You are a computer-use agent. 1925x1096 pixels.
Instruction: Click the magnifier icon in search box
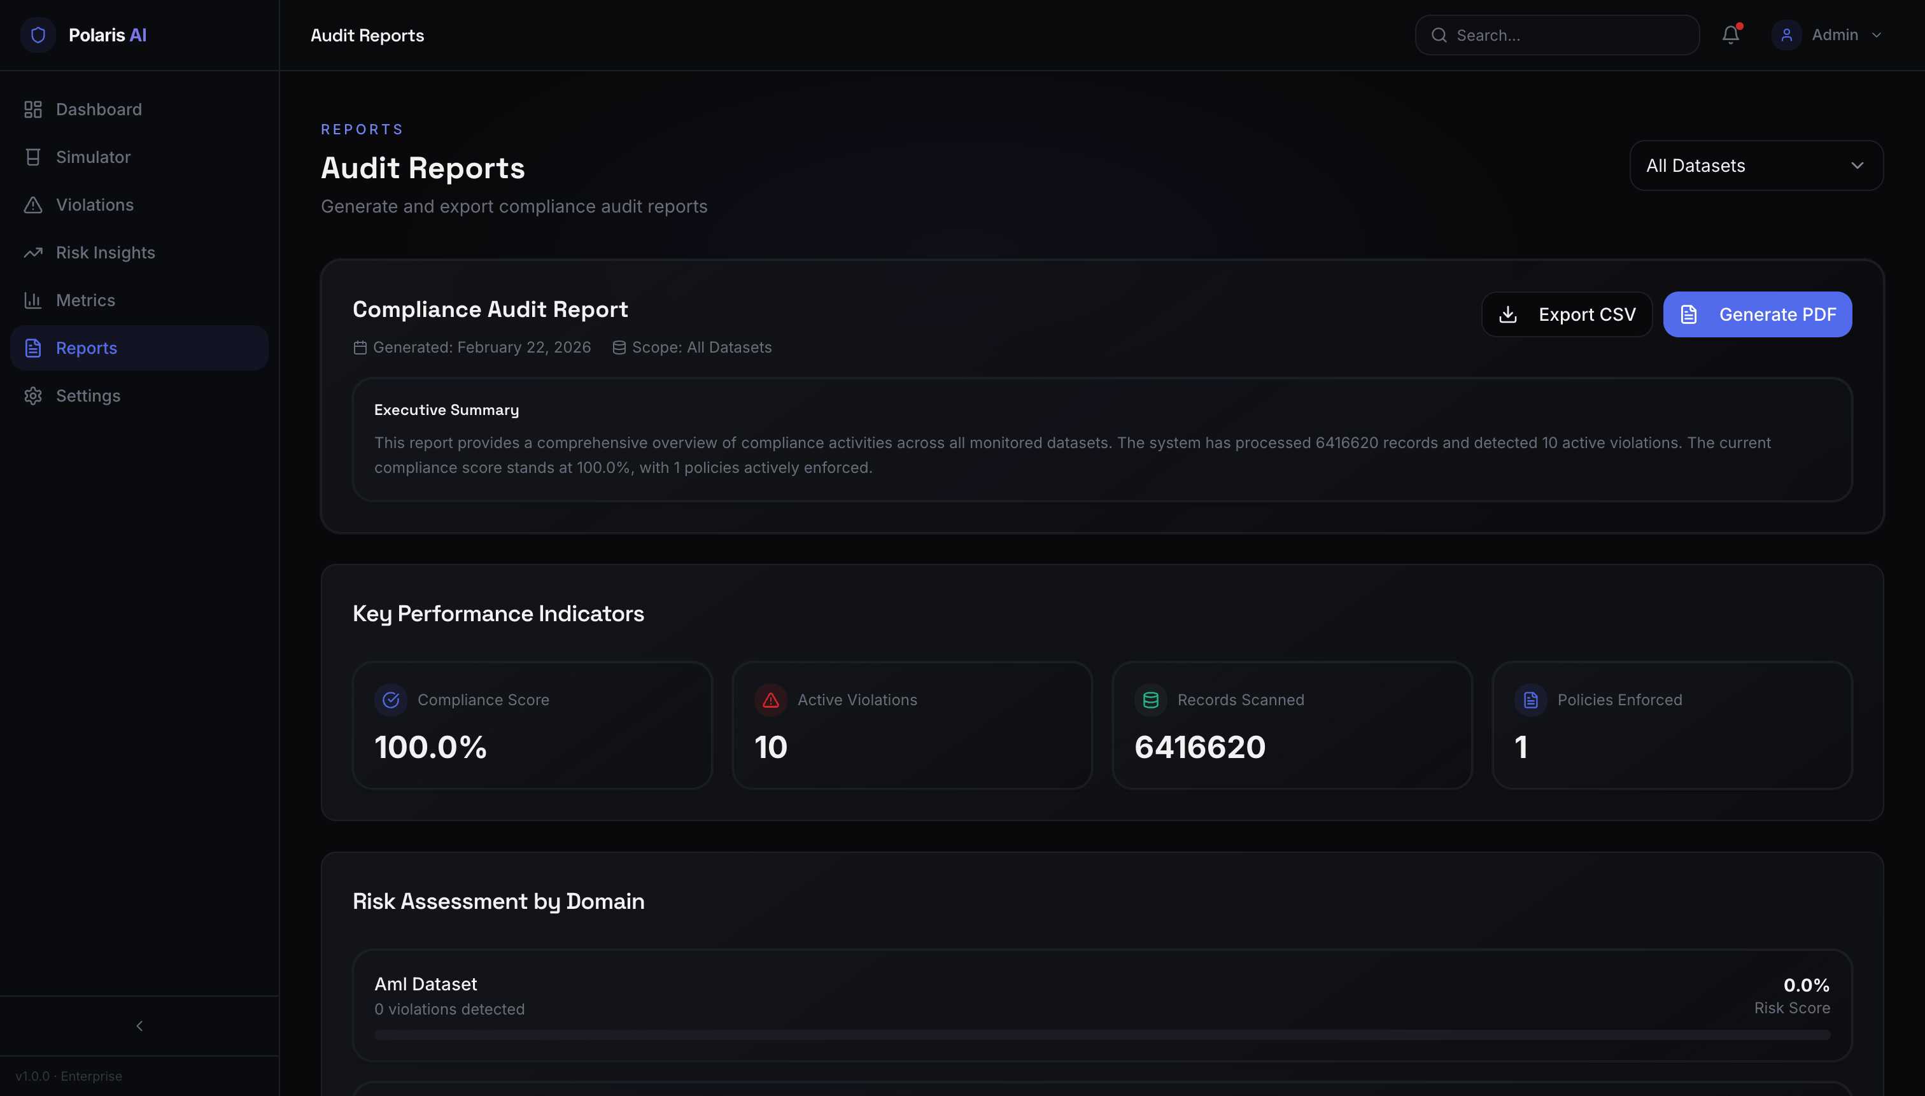(1439, 36)
